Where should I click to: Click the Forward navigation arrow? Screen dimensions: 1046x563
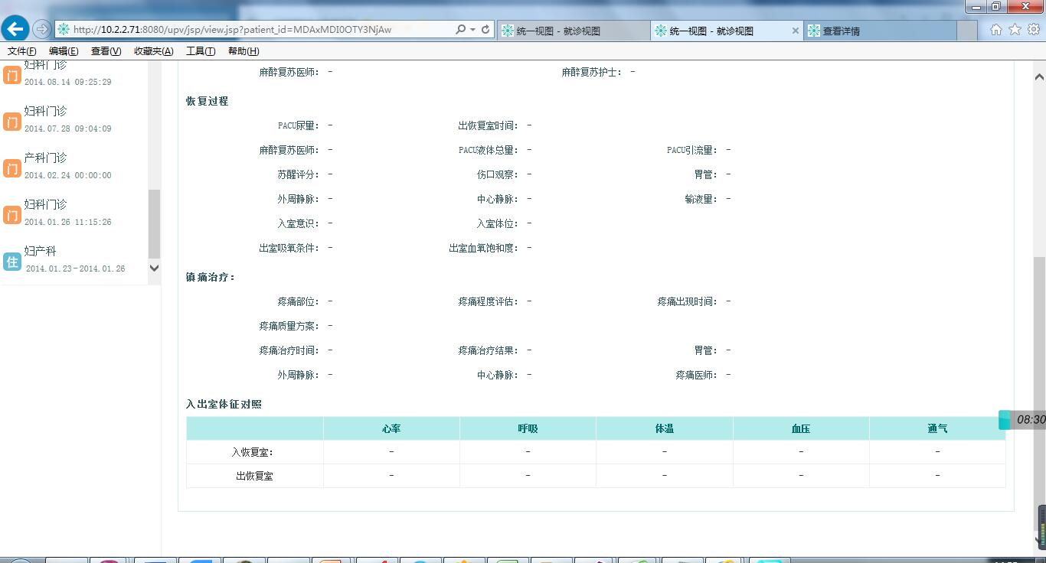point(42,29)
